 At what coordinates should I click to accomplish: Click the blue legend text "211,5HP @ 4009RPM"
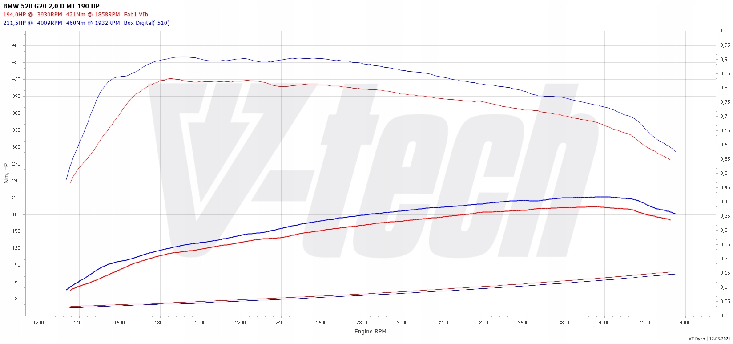click(x=33, y=23)
